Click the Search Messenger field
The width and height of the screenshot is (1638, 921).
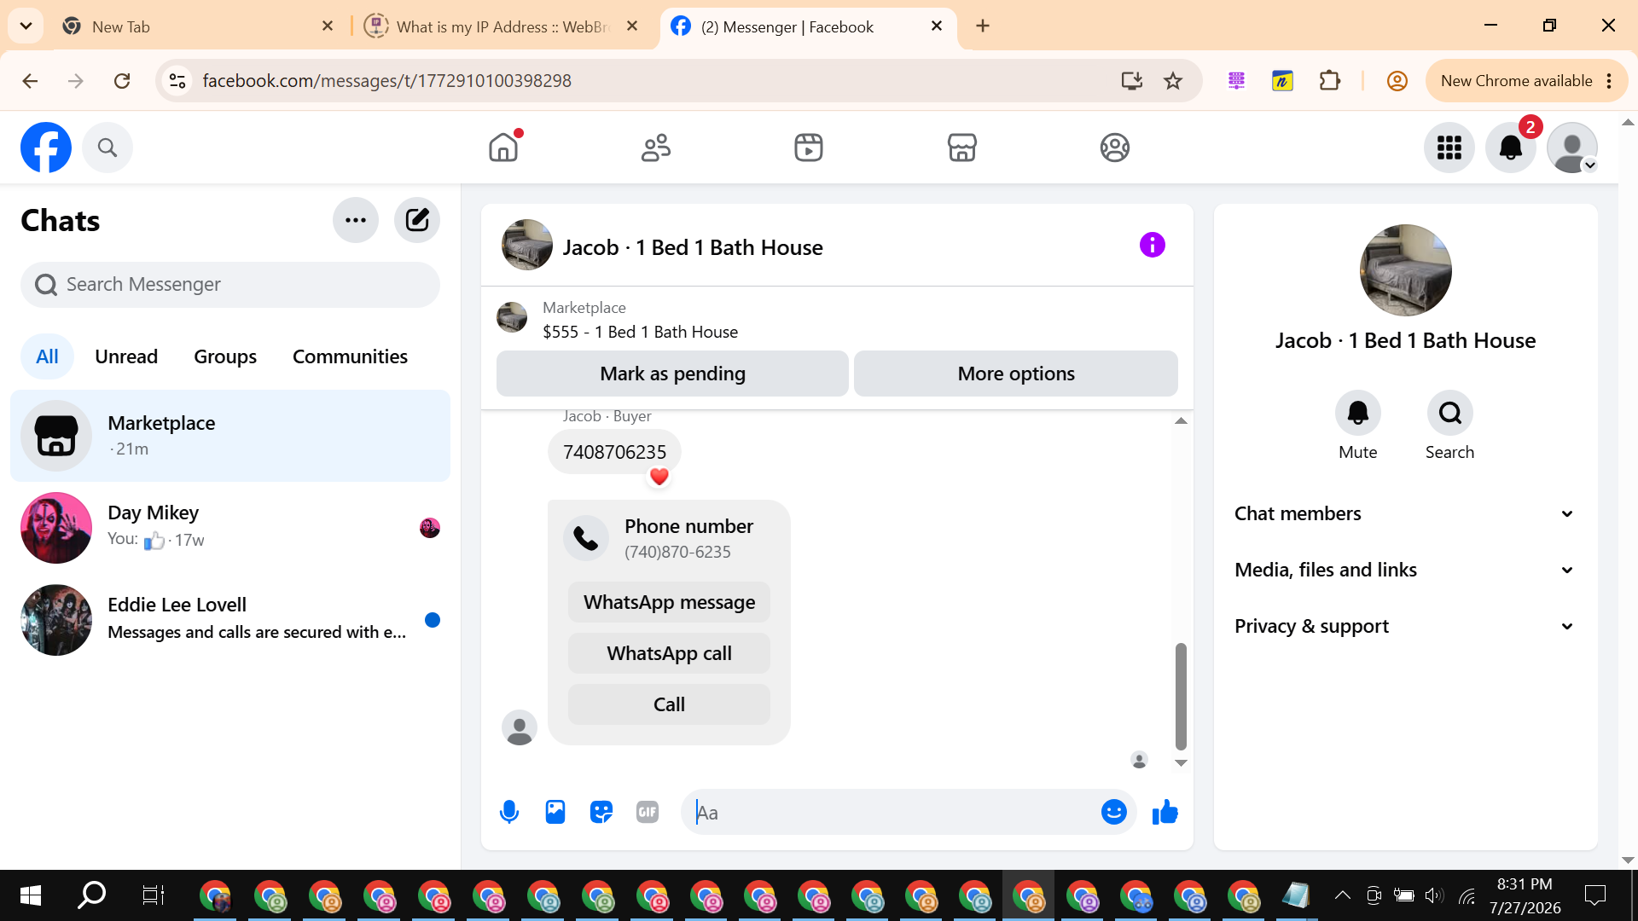point(230,285)
